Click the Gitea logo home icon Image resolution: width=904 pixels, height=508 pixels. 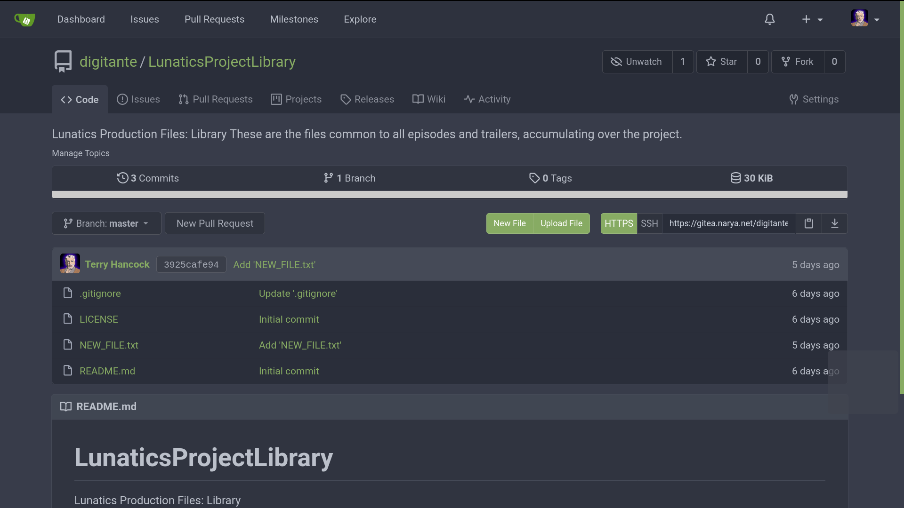pyautogui.click(x=24, y=19)
